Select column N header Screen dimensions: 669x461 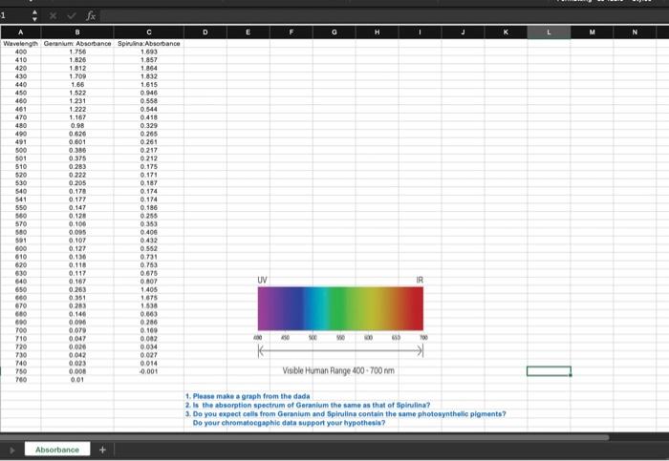(635, 31)
